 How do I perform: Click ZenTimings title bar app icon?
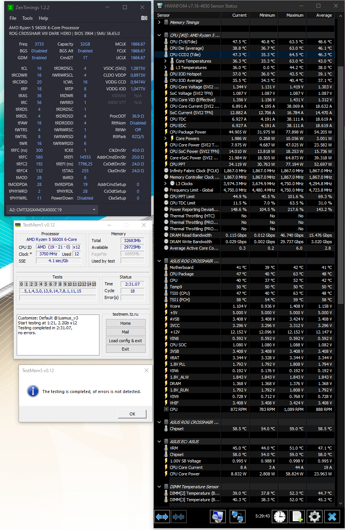coord(10,7)
